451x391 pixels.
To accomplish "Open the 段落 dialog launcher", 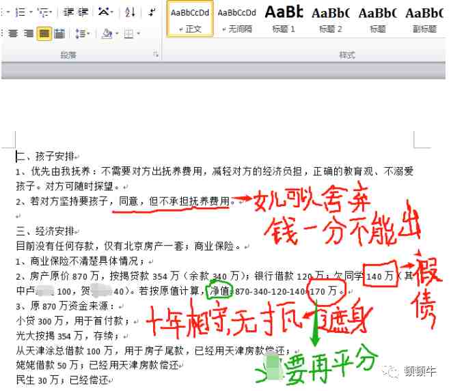I will point(156,54).
